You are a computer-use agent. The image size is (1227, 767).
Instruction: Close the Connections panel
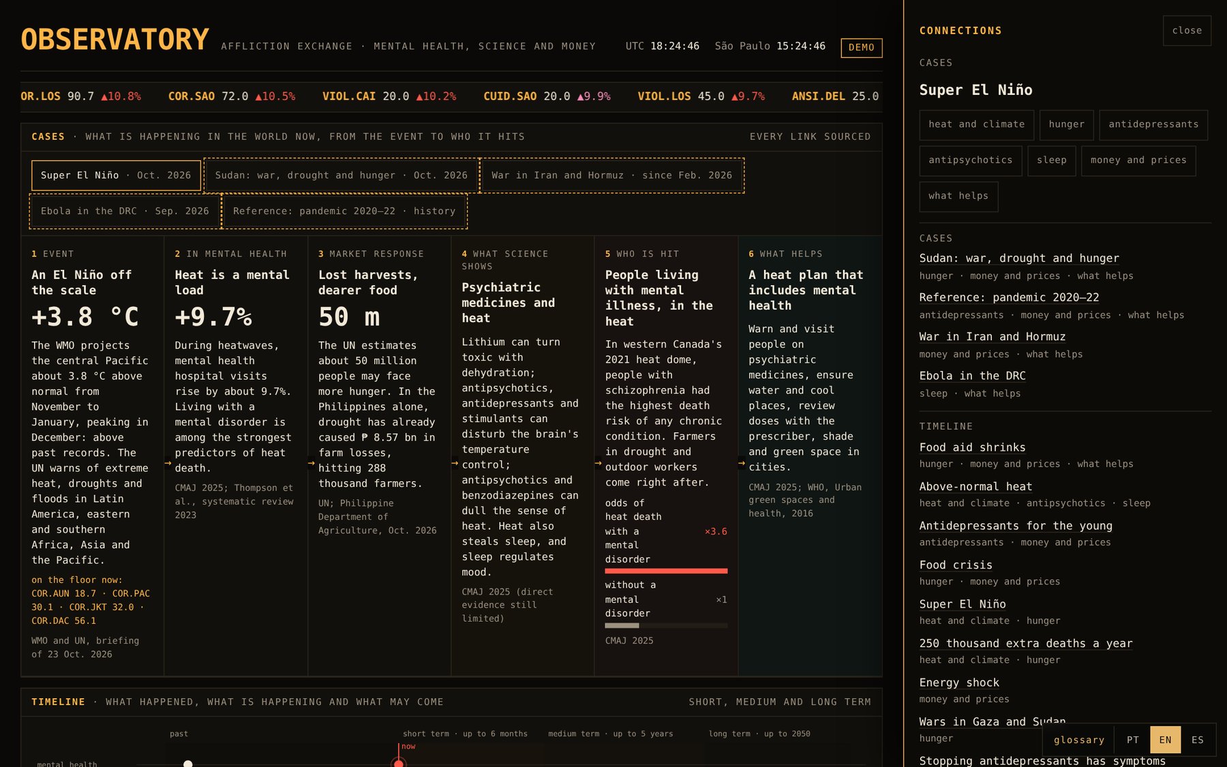pos(1187,31)
